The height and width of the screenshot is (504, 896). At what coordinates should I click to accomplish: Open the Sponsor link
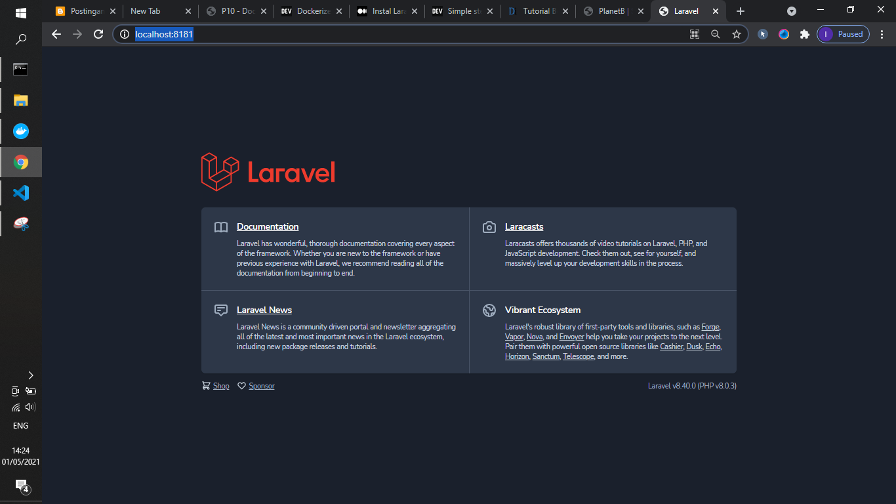click(x=262, y=386)
